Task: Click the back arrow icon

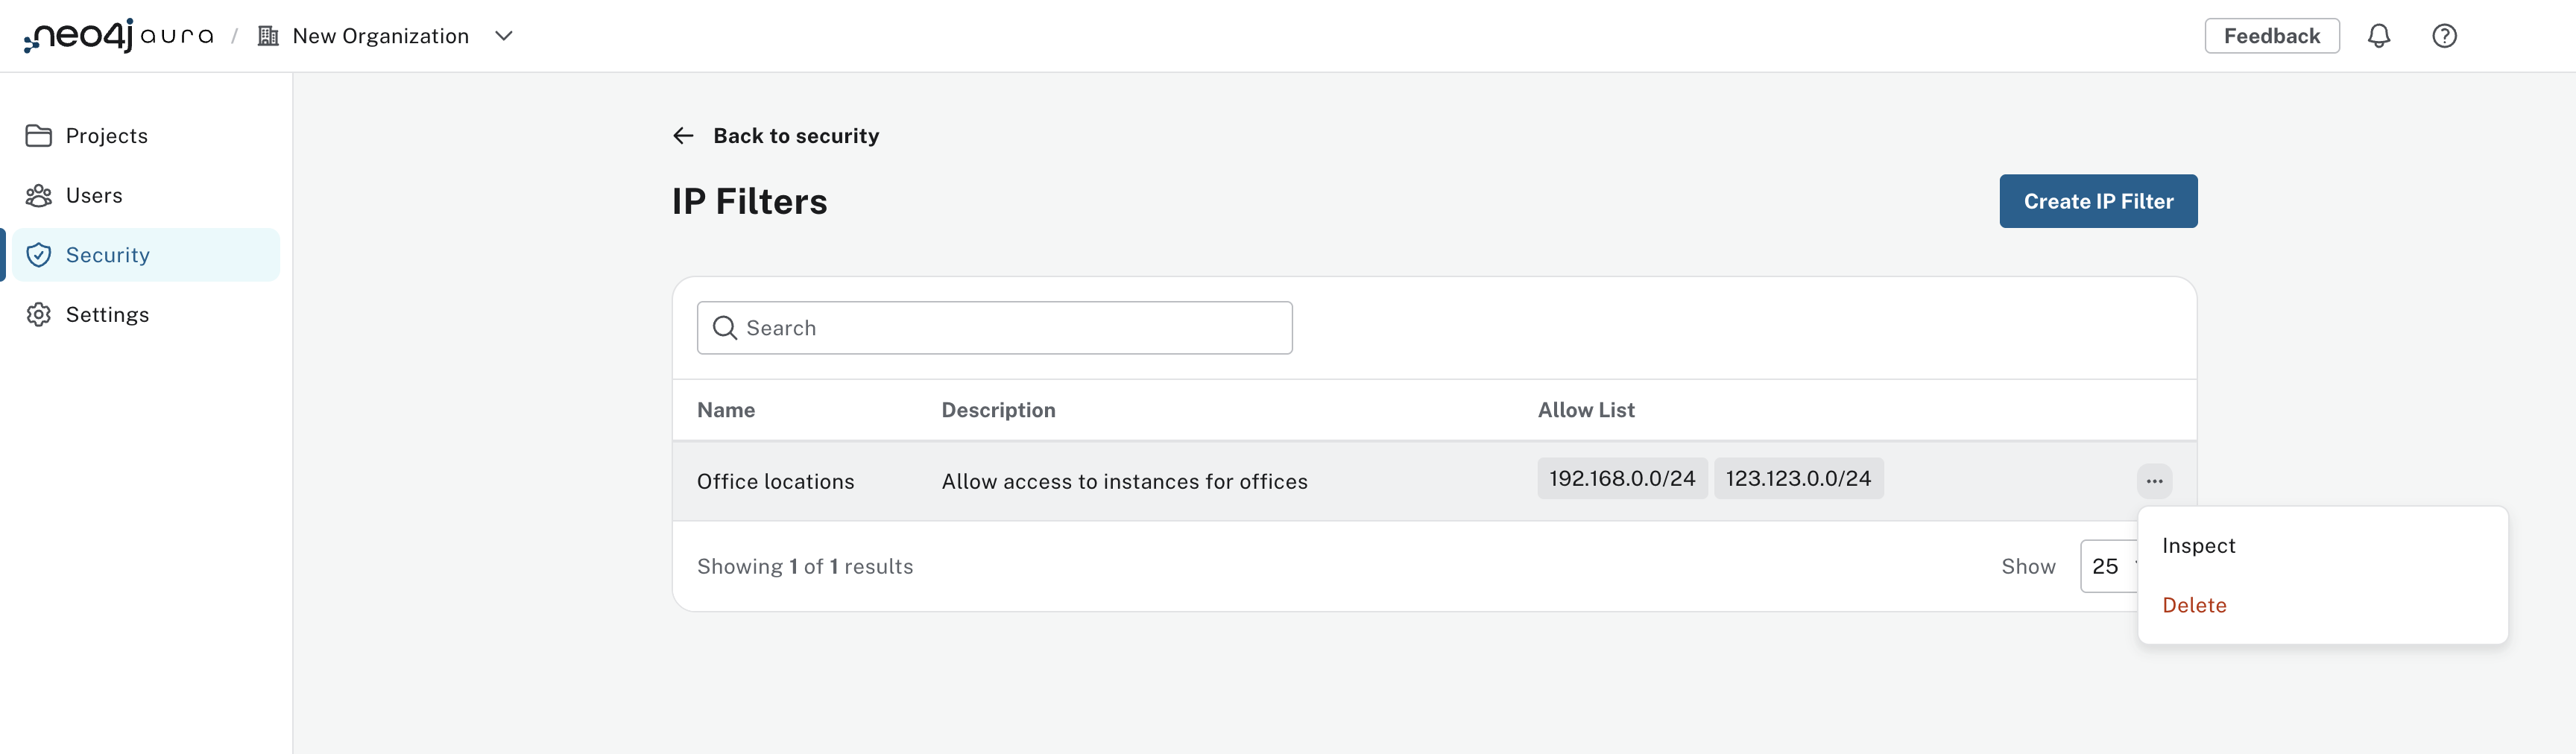Action: tap(683, 136)
